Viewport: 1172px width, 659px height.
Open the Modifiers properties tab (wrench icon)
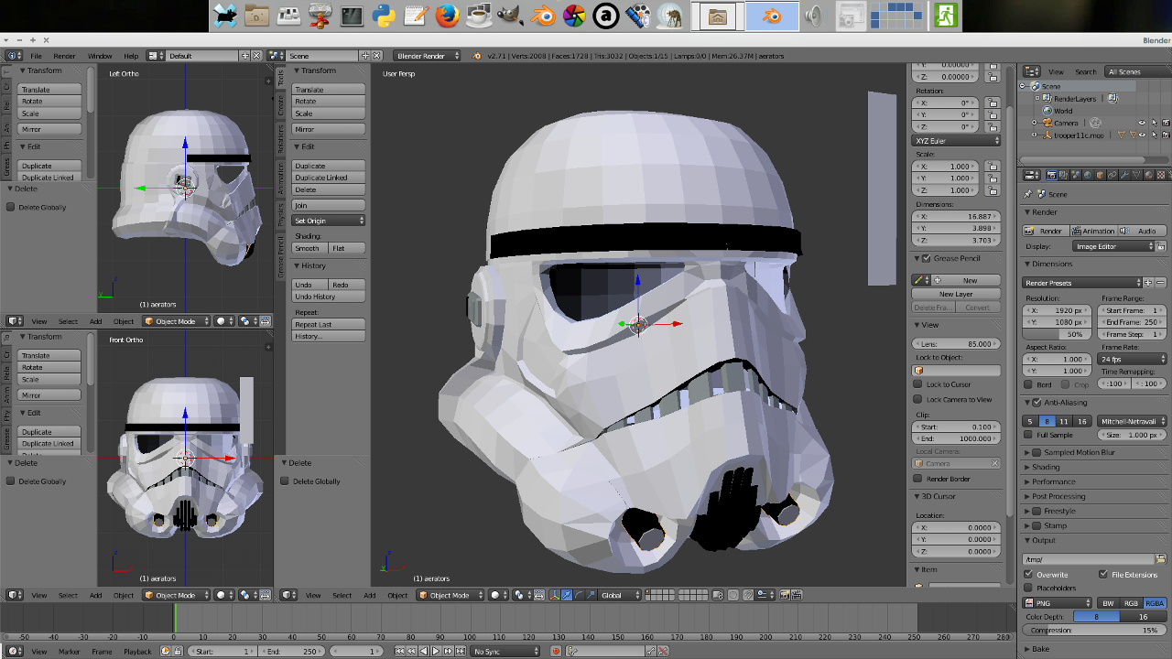click(1124, 175)
